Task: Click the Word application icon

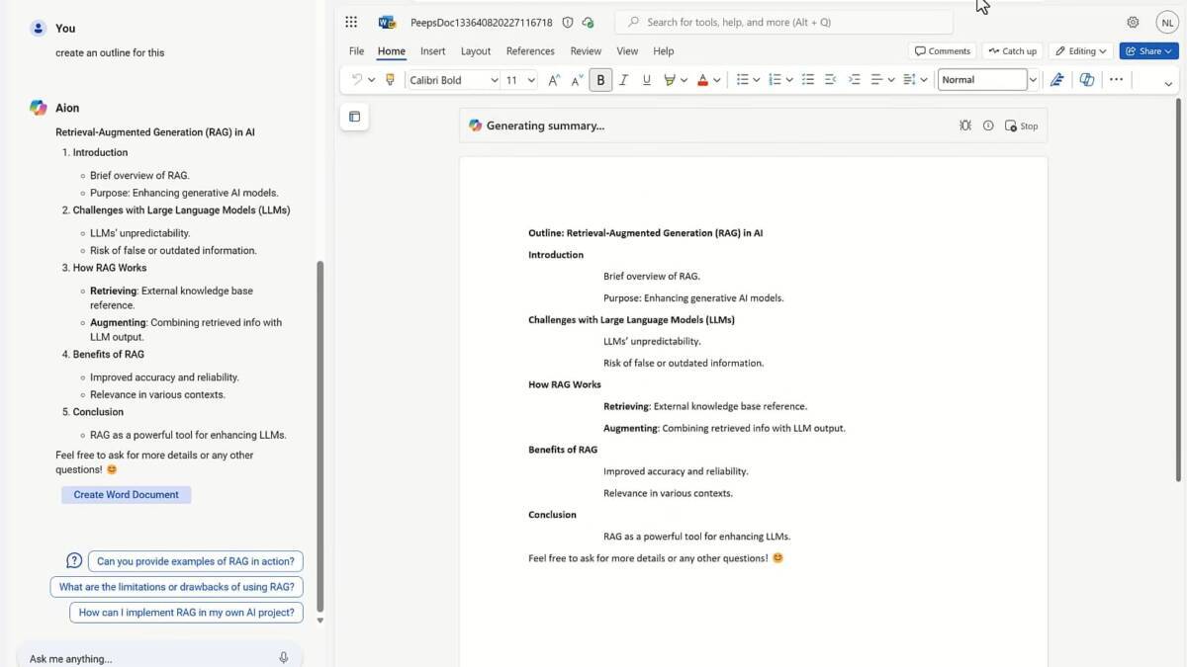Action: 387,22
